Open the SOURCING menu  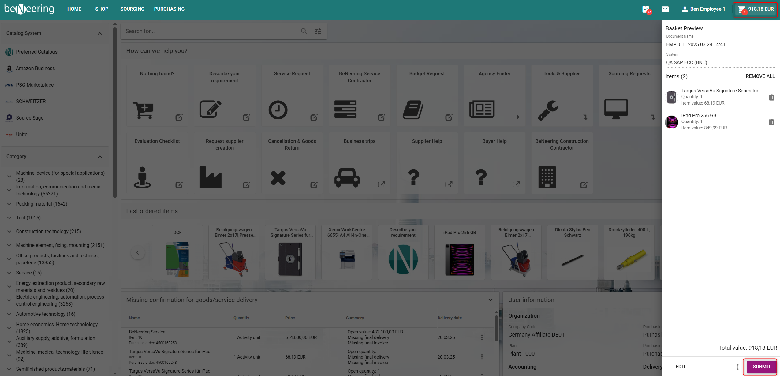coord(132,9)
